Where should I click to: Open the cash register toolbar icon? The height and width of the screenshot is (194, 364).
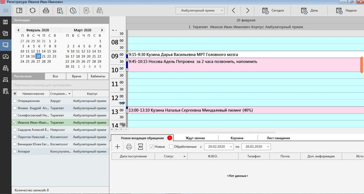pos(100,11)
